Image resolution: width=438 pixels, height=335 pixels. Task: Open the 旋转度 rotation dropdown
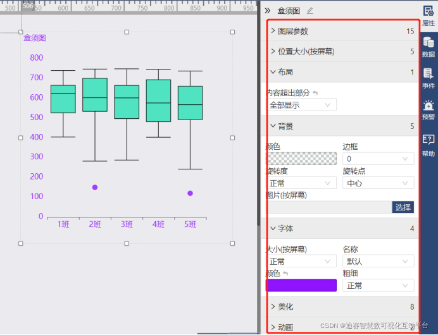click(x=301, y=183)
